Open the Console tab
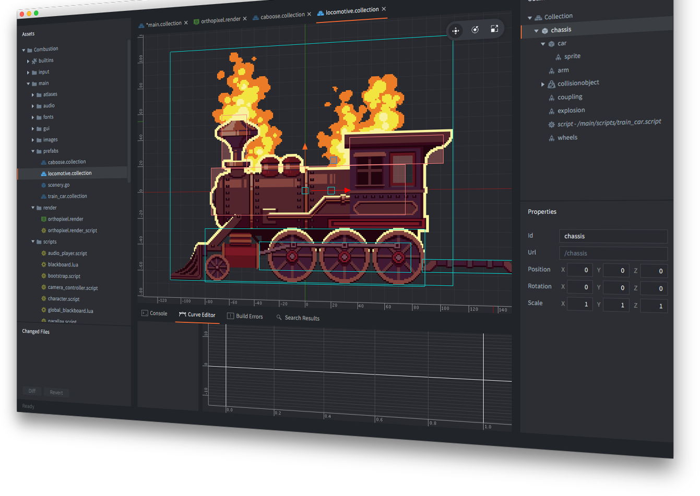700x496 pixels. click(155, 313)
